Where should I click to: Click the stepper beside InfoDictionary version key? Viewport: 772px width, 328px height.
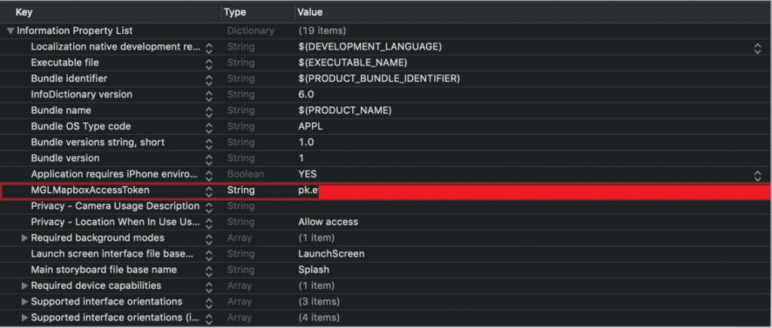(209, 95)
